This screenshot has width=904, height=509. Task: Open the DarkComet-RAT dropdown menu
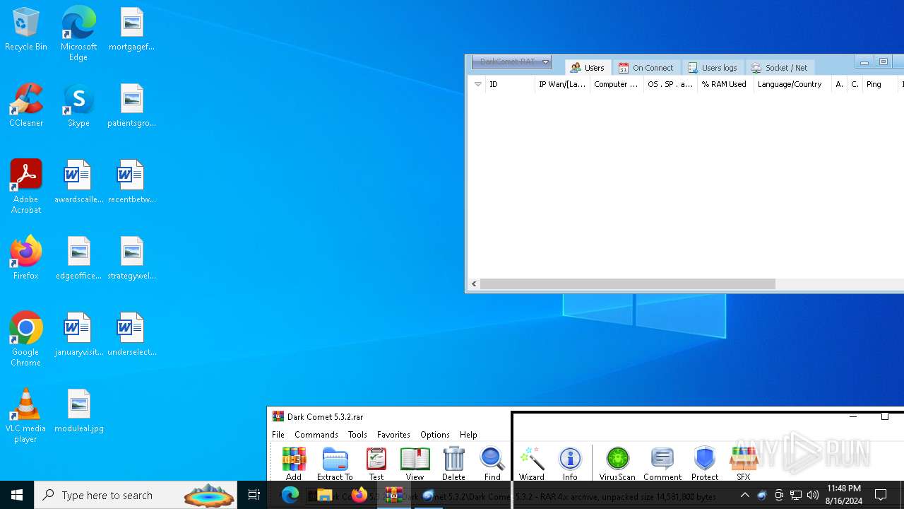tap(511, 62)
